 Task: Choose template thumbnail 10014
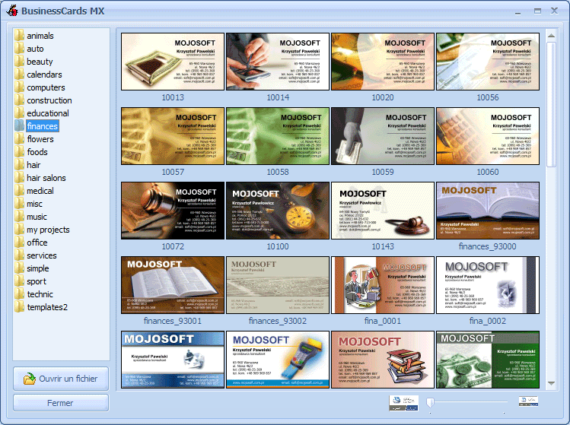tap(278, 62)
